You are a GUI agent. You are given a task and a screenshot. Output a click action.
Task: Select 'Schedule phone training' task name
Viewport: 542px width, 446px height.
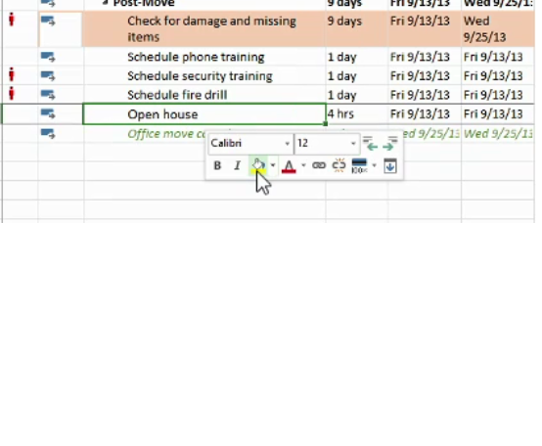pos(196,57)
